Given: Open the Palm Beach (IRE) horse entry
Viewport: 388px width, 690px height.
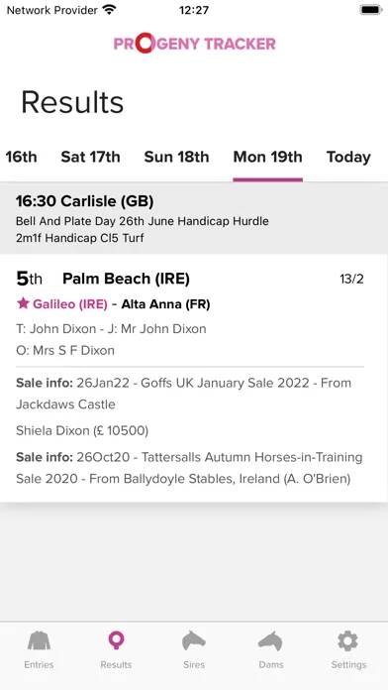Looking at the screenshot, I should 126,279.
